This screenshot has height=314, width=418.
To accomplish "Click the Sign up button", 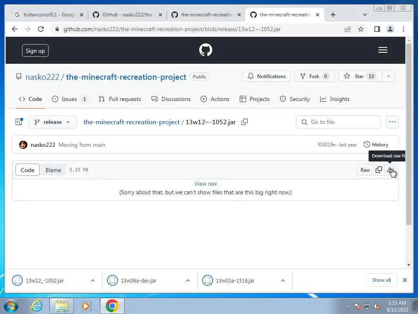I will pyautogui.click(x=35, y=51).
